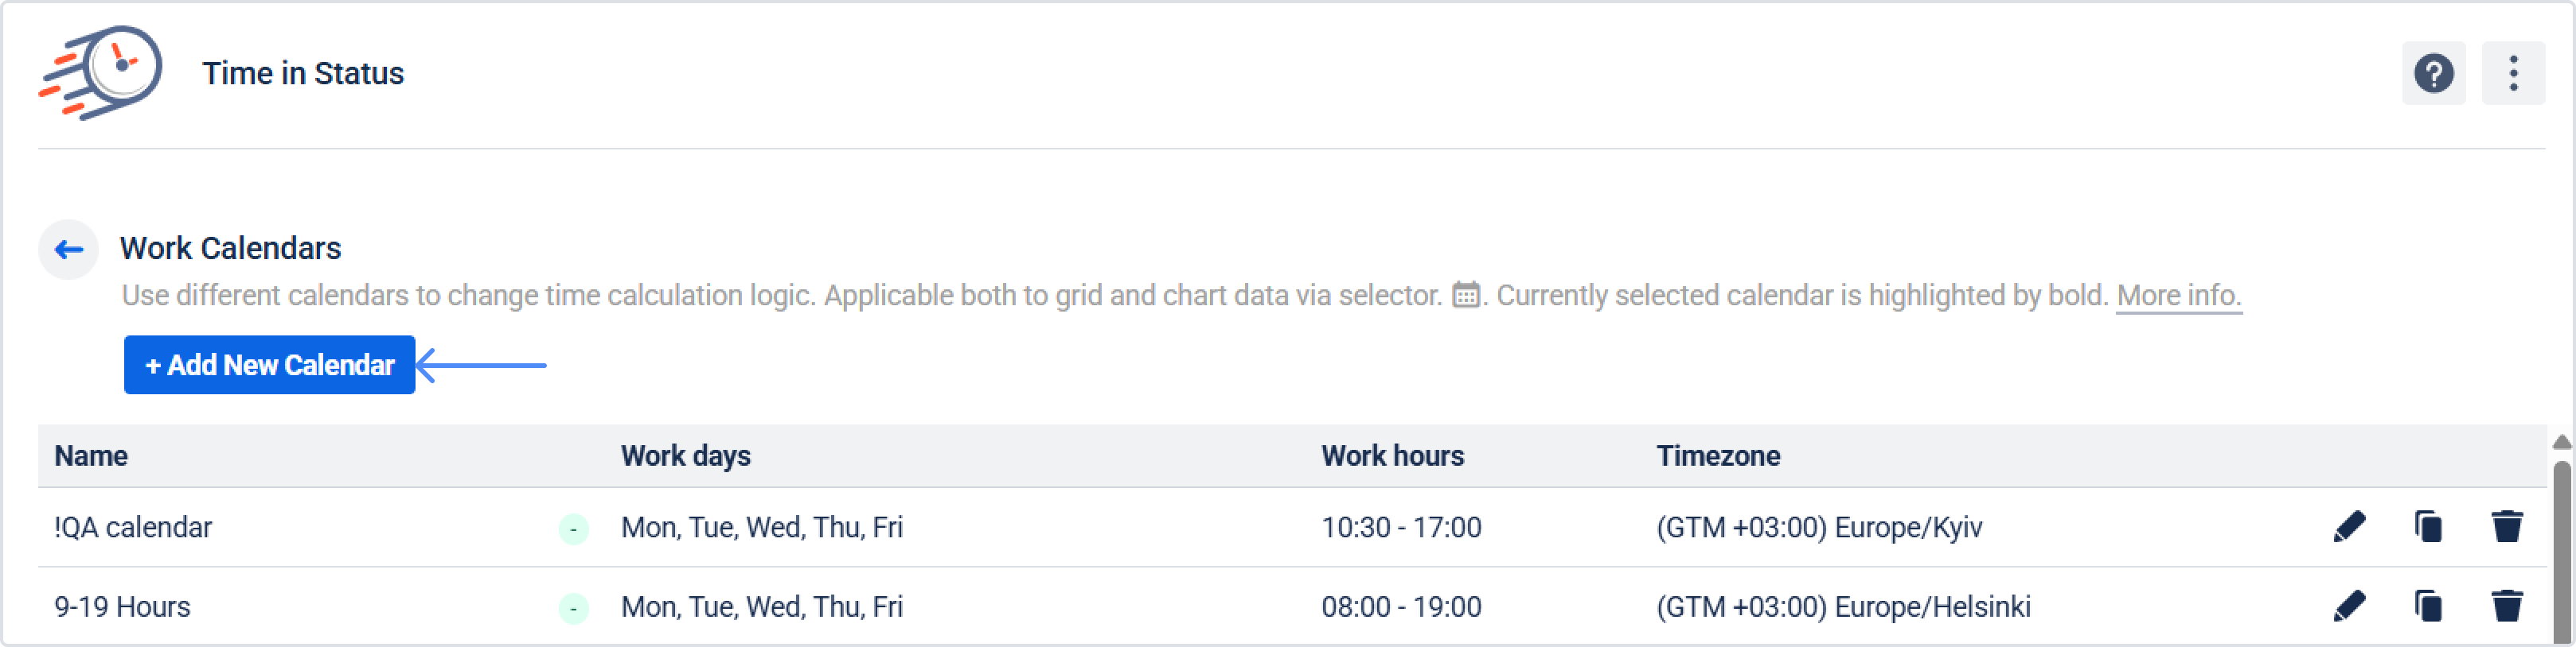Click the green badge beside 9-19 Hours
This screenshot has width=2576, height=647.
click(573, 608)
